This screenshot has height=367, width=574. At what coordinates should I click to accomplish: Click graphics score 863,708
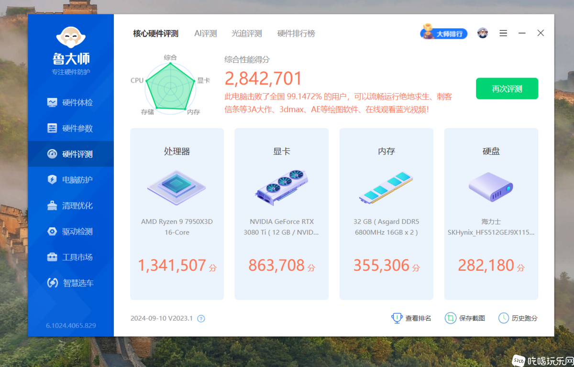click(276, 265)
